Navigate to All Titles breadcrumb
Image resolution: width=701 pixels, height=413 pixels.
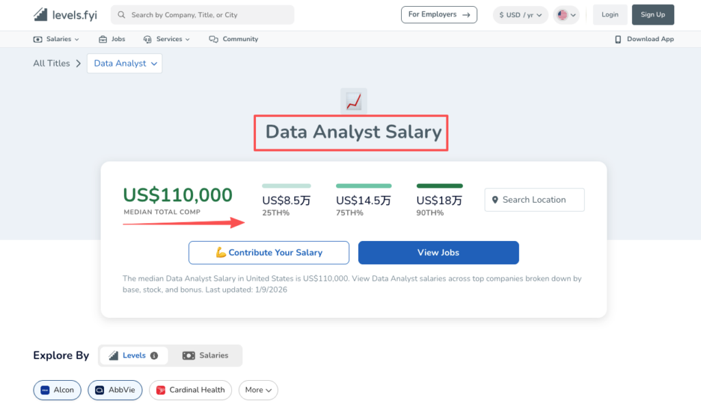click(51, 63)
